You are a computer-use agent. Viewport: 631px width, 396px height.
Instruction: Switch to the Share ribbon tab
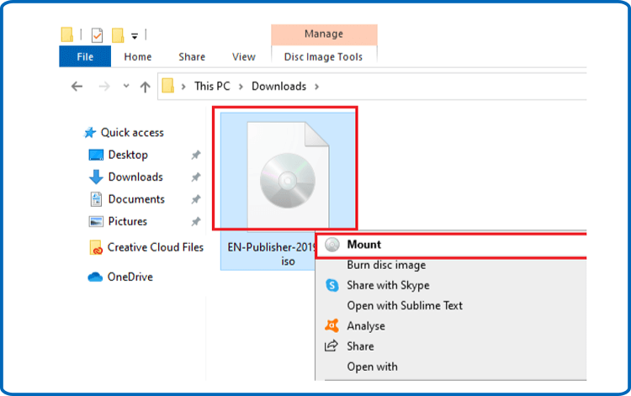click(x=192, y=57)
